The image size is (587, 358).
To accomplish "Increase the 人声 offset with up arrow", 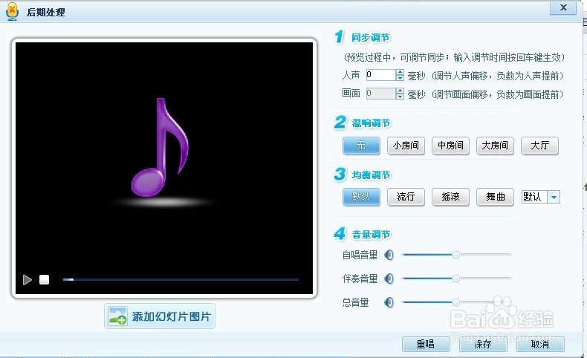I will tap(400, 72).
